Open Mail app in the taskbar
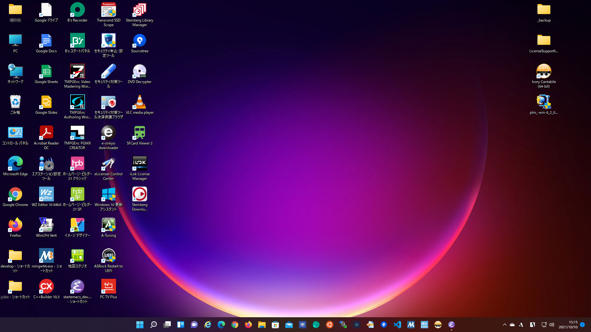This screenshot has width=591, height=332. [289, 325]
